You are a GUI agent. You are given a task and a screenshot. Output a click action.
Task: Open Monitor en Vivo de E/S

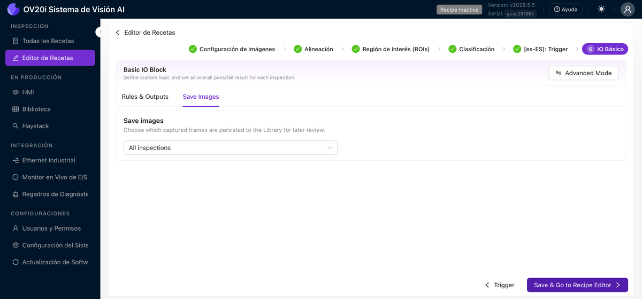[x=50, y=177]
